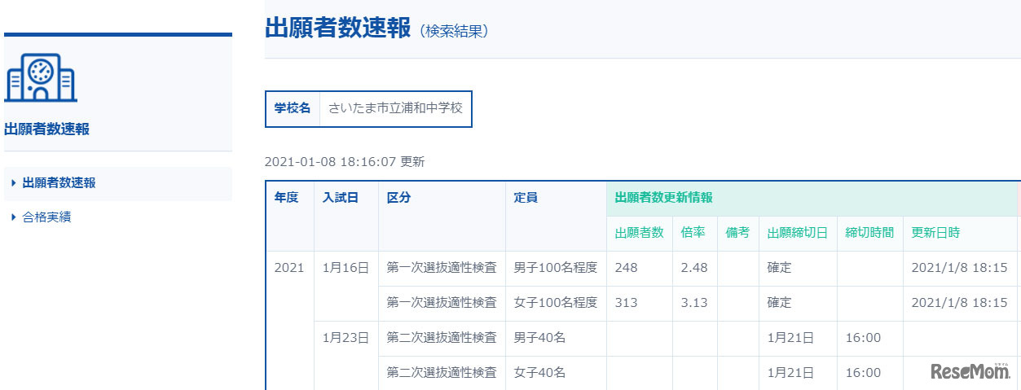Viewport: 1021px width, 390px height.
Task: Click 確定 in the 男子100名程度 row
Action: (779, 268)
